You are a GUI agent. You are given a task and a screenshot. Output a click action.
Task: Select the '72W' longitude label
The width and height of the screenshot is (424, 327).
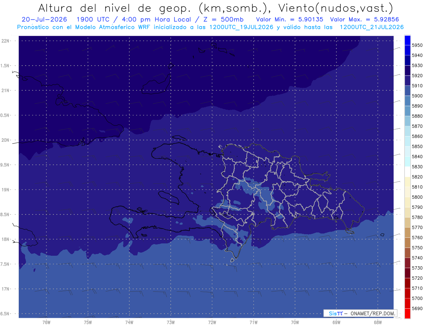pos(212,322)
